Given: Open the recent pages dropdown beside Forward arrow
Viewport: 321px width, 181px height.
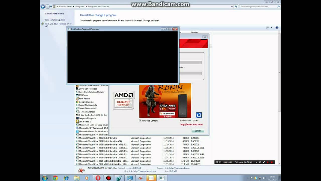Looking at the screenshot, I should pyautogui.click(x=51, y=7).
